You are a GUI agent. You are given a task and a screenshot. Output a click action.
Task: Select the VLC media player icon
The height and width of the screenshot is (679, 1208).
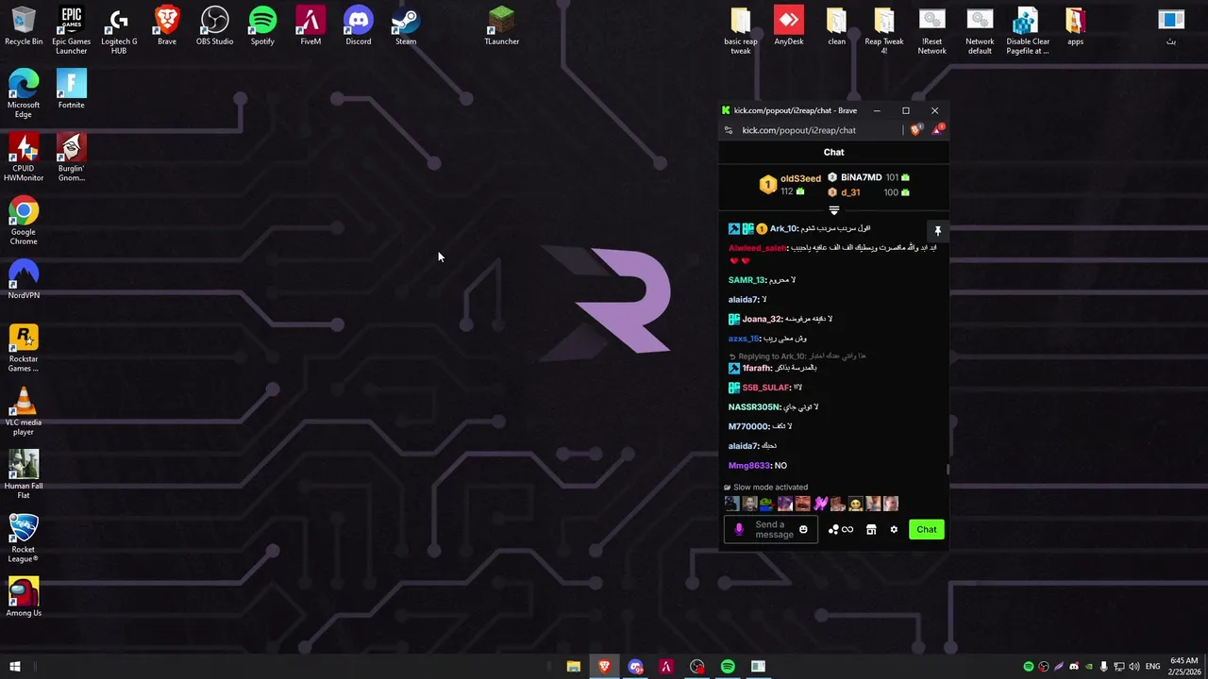[x=24, y=411]
